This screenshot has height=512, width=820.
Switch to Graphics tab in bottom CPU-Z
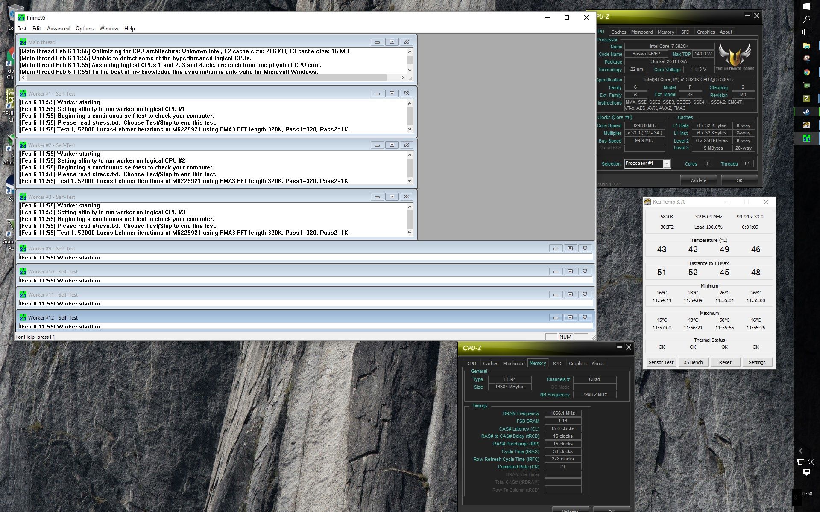577,364
